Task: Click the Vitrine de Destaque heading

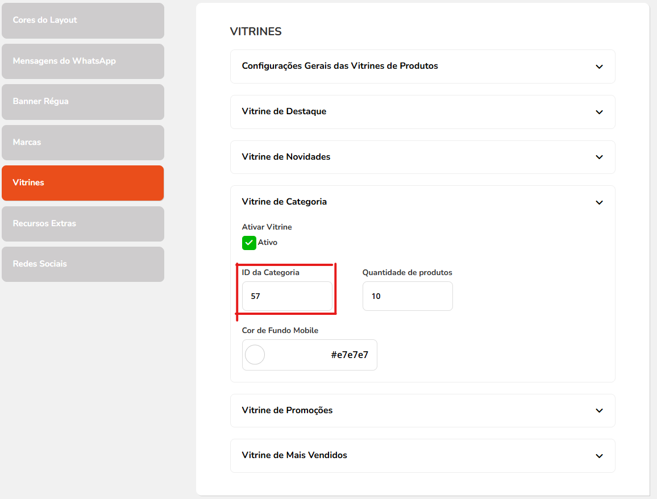Action: [x=284, y=111]
